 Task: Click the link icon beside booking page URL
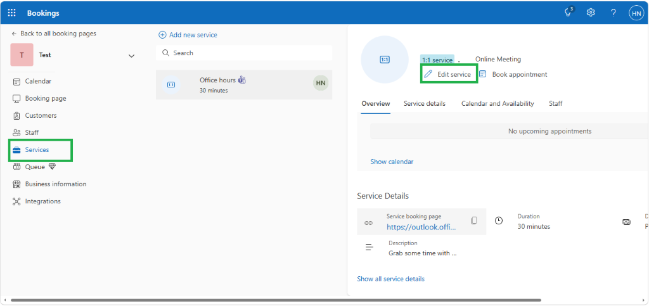pos(368,223)
